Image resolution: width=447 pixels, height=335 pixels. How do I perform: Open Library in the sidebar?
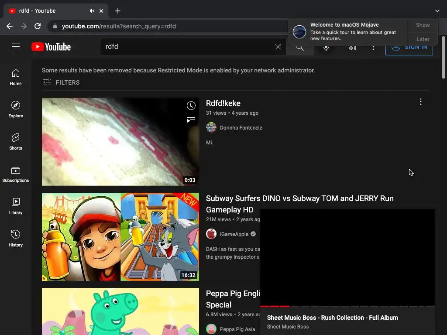pyautogui.click(x=16, y=206)
